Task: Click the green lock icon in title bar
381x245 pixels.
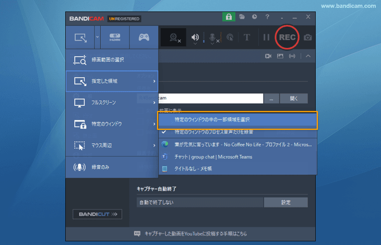Action: [229, 17]
